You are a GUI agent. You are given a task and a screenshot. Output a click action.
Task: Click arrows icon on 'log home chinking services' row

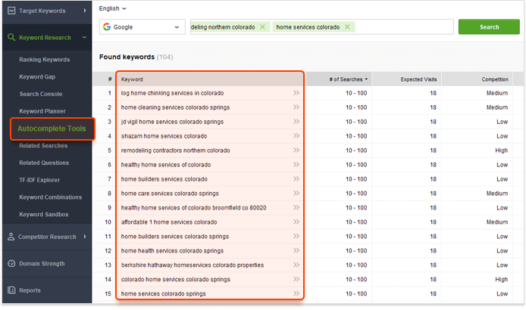click(x=296, y=93)
